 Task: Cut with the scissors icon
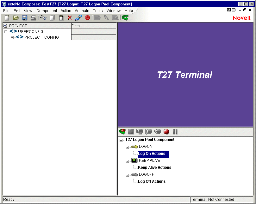43,17
